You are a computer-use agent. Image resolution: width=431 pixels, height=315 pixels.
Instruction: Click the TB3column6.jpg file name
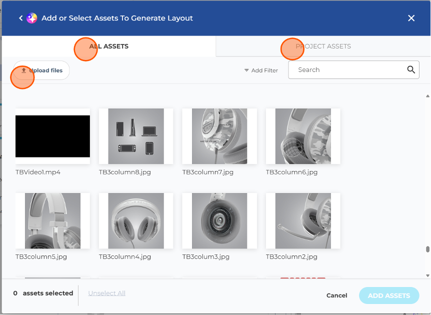coord(291,172)
